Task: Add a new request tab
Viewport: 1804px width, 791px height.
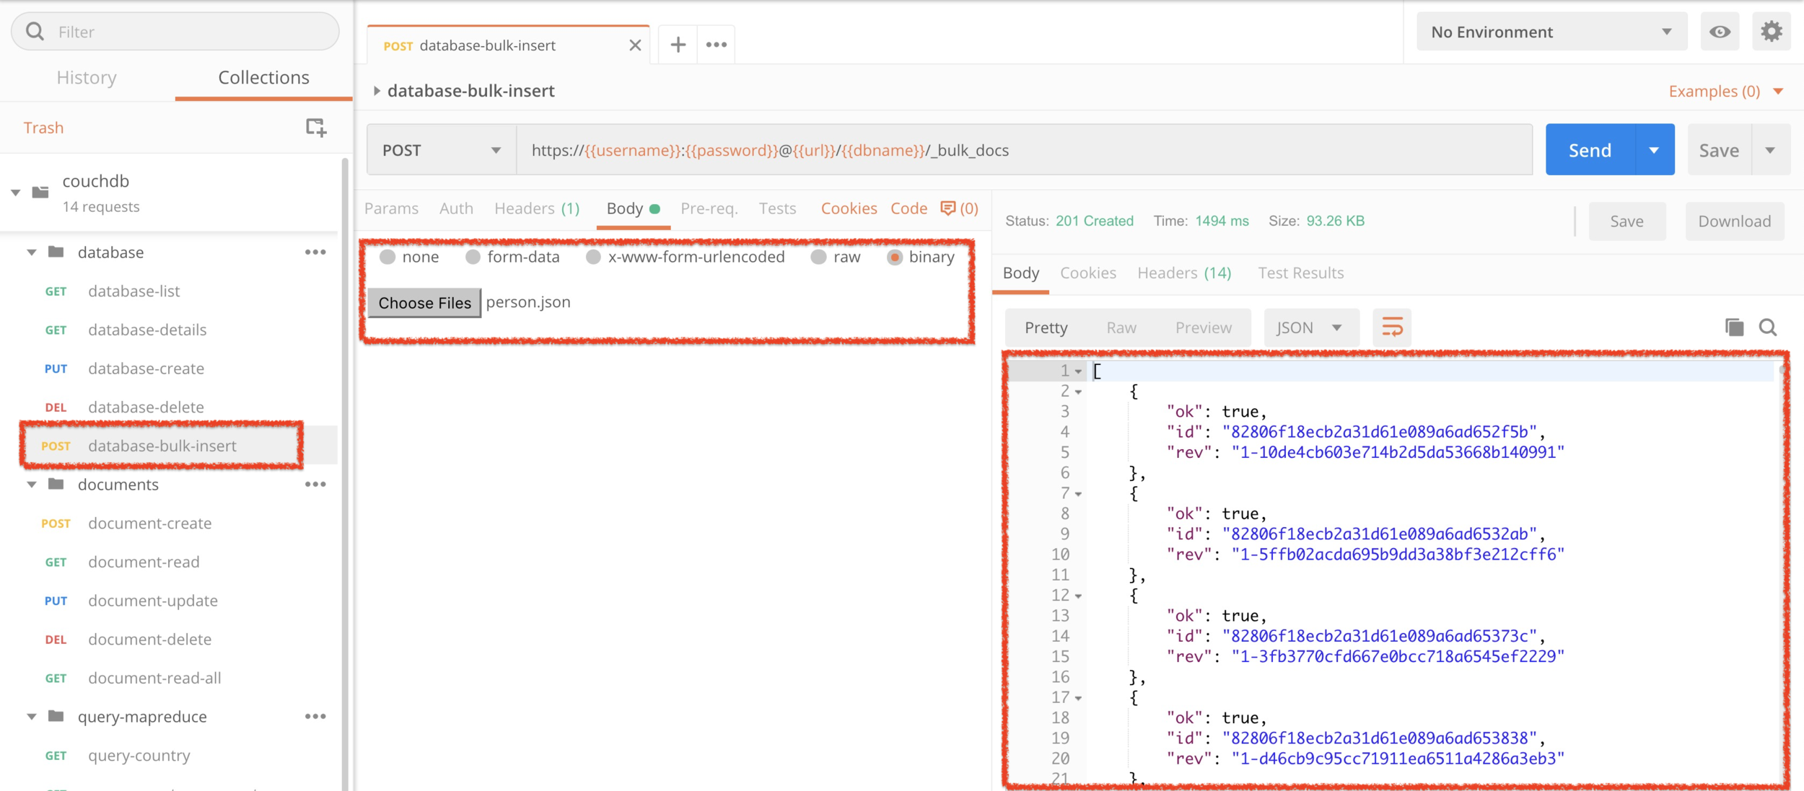Action: [678, 45]
